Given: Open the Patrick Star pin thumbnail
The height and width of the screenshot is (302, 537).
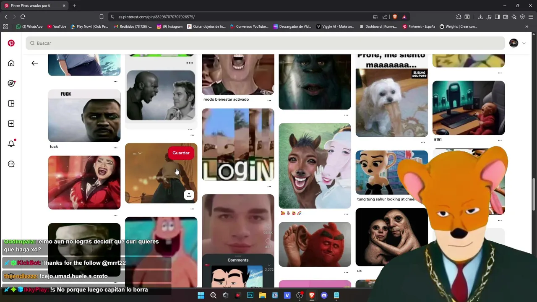Looking at the screenshot, I should 161,252.
